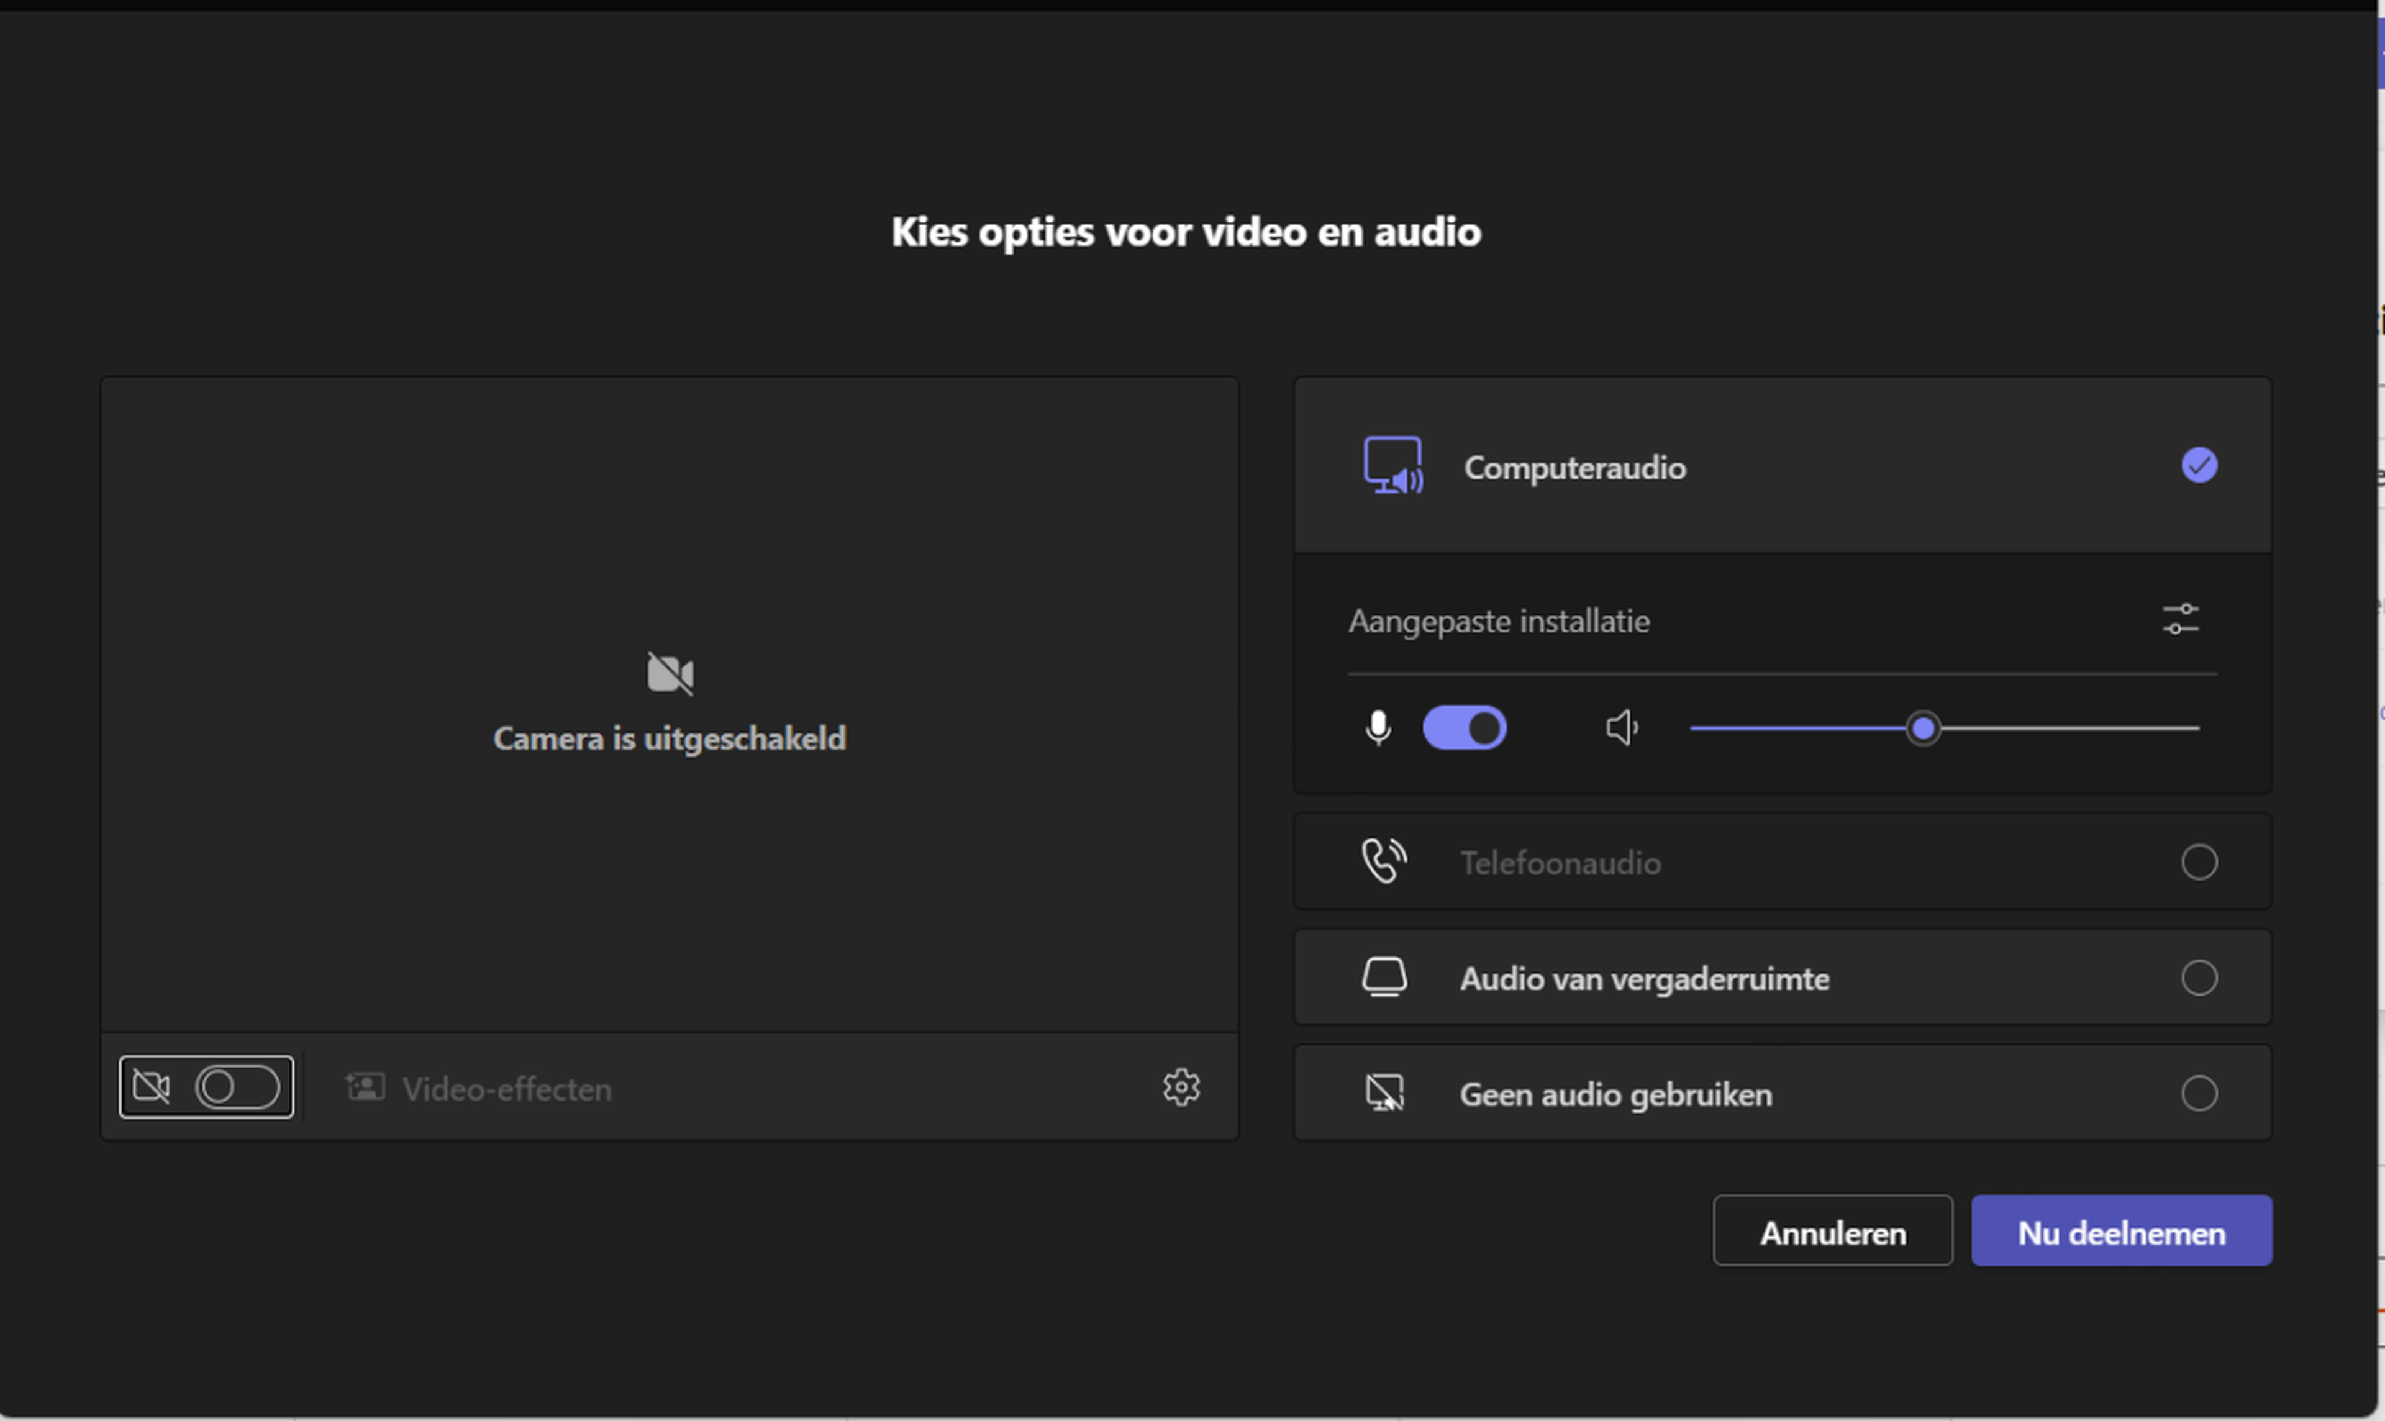
Task: Join meeting with Nu deelnemen
Action: coord(2121,1232)
